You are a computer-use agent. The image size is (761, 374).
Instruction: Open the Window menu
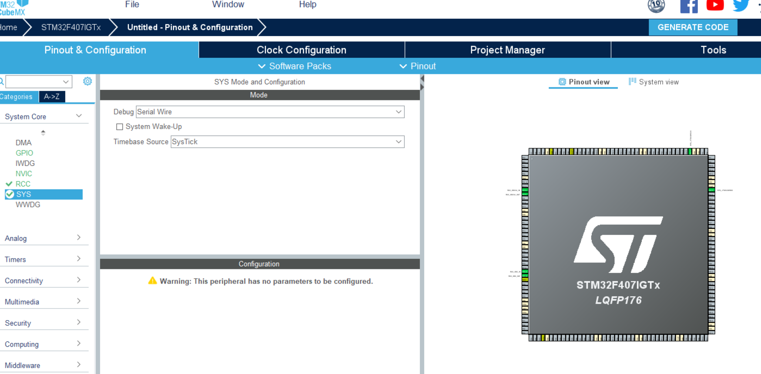click(x=228, y=4)
